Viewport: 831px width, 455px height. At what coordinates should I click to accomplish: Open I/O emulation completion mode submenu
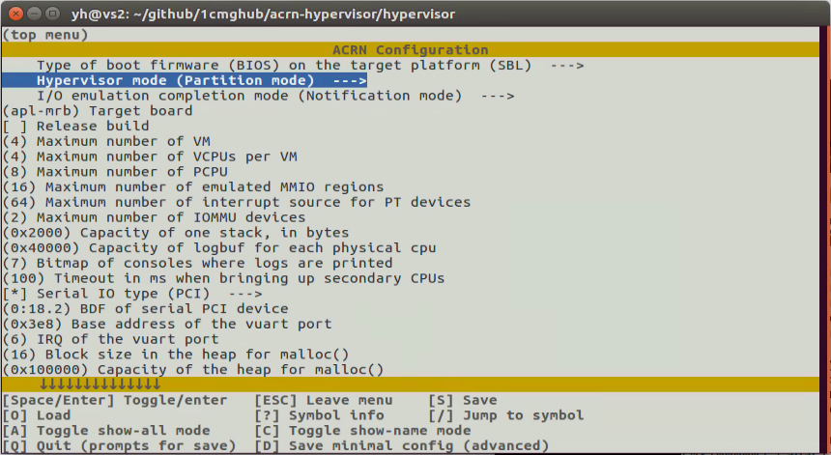tap(275, 96)
